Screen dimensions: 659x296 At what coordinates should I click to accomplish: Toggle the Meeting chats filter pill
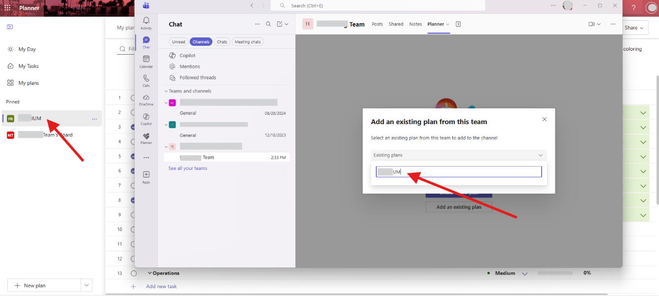[248, 42]
